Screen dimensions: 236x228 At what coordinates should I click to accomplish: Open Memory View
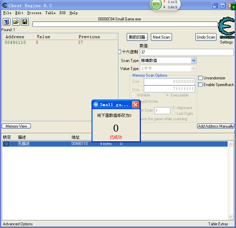tap(16, 126)
